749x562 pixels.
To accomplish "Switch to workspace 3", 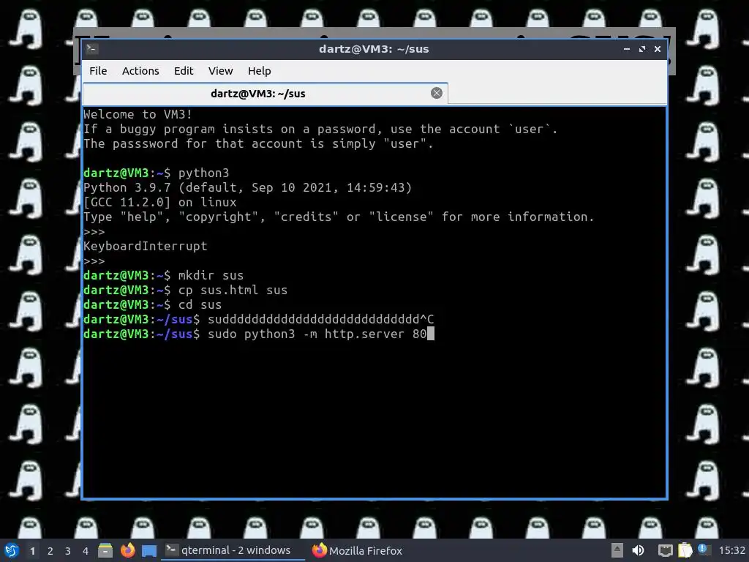I will pyautogui.click(x=68, y=551).
